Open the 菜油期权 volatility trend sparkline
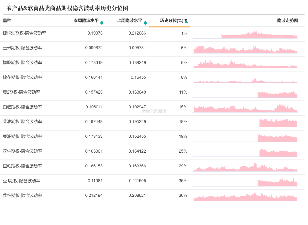 click(x=245, y=123)
